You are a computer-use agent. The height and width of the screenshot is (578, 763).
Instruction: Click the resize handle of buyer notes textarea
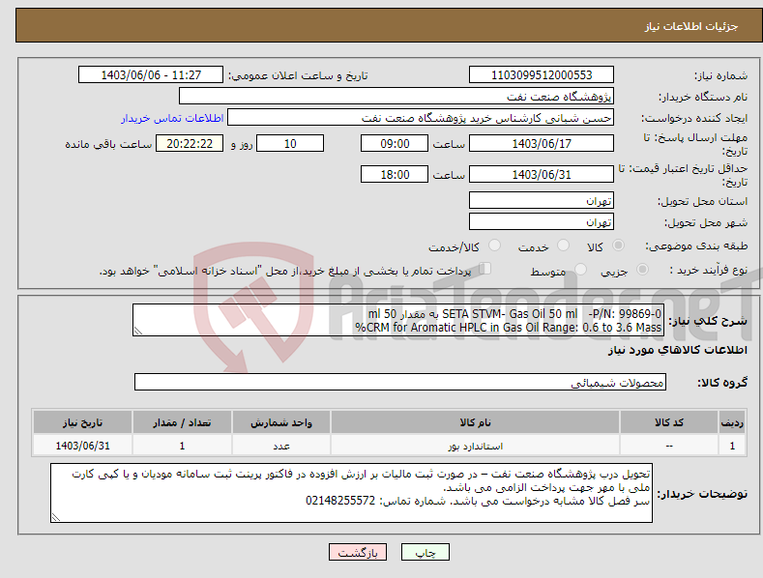pos(56,518)
